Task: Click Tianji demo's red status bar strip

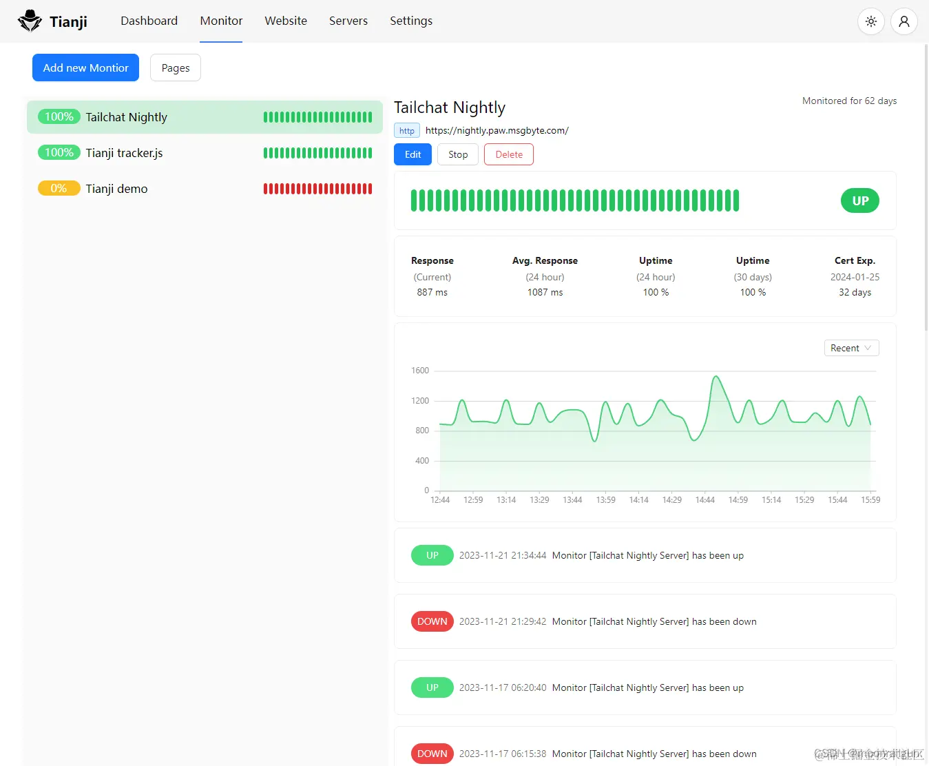Action: coord(317,189)
